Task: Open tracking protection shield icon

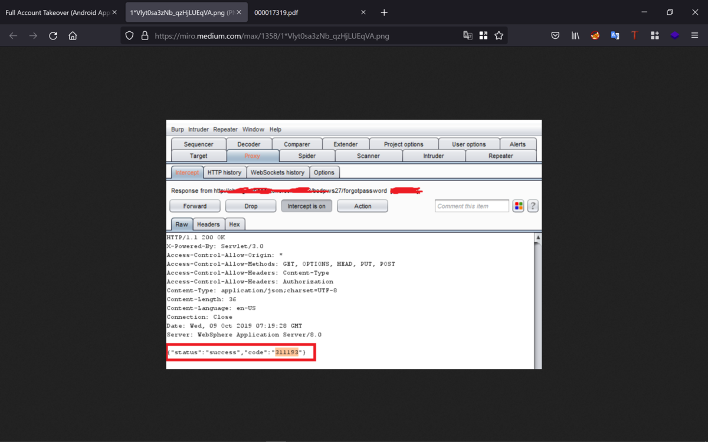Action: tap(129, 36)
